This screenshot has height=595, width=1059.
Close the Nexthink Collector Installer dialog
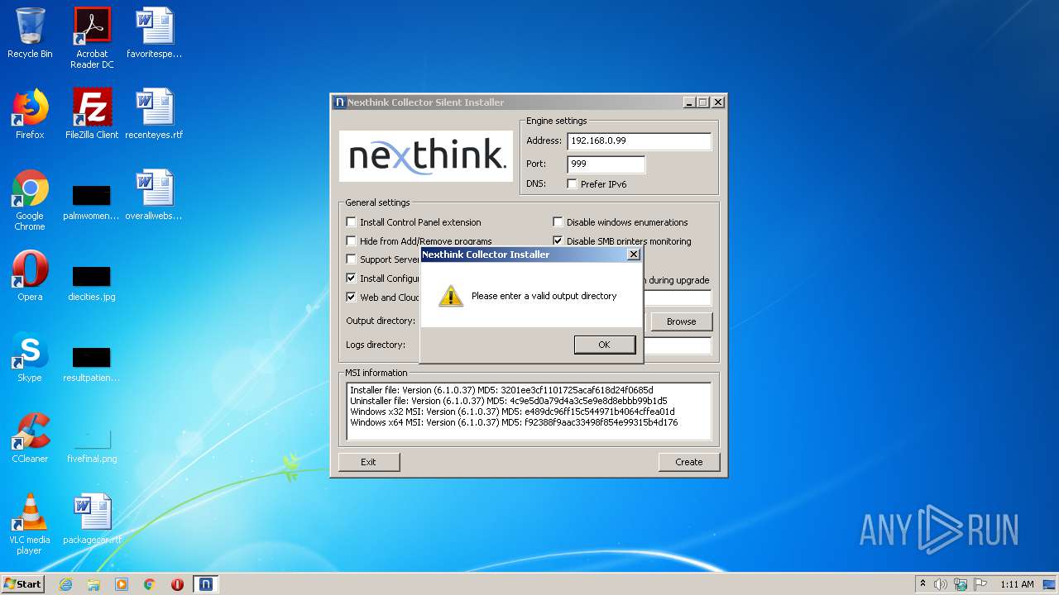tap(634, 255)
